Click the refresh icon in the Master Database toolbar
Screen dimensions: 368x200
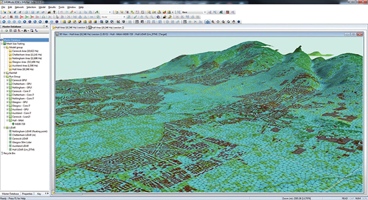[x=7, y=30]
